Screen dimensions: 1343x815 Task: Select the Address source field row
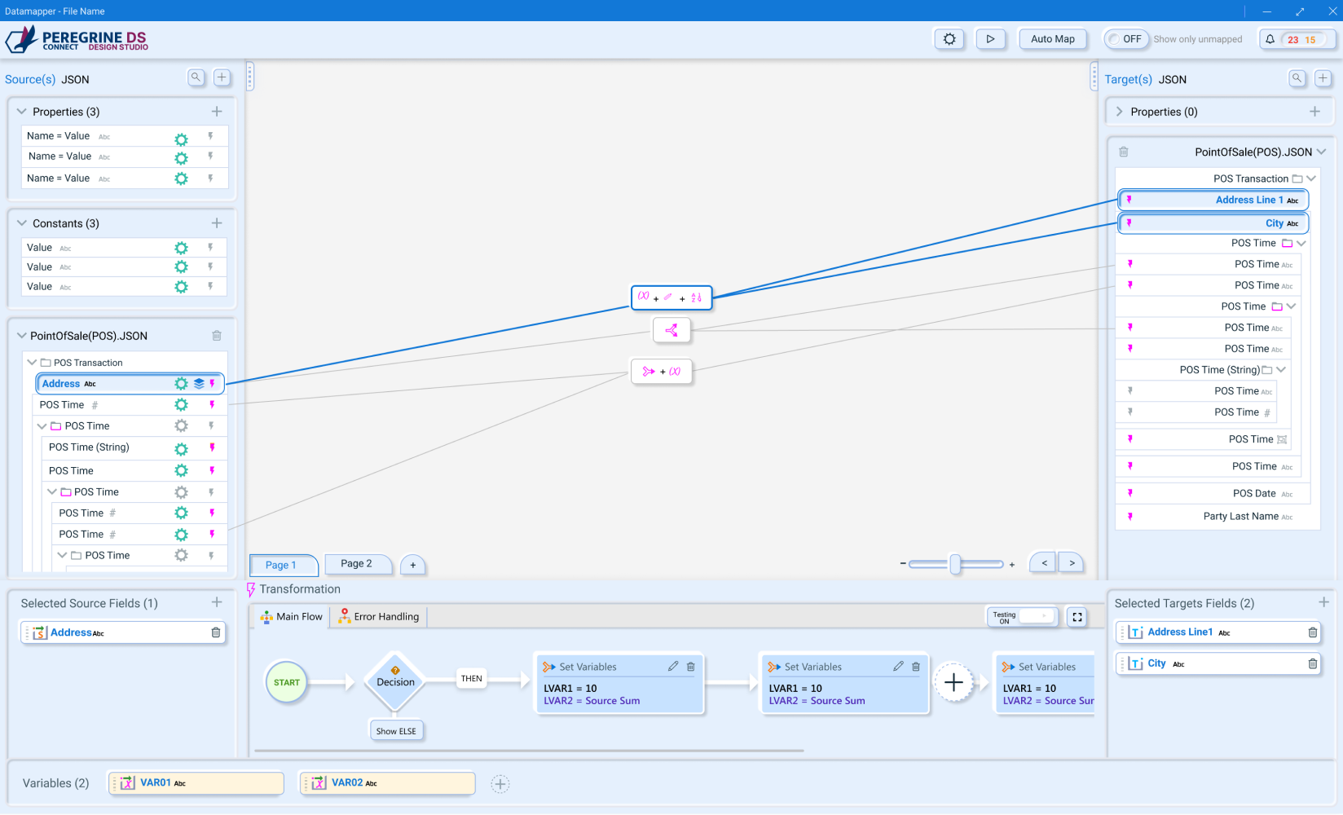(130, 384)
